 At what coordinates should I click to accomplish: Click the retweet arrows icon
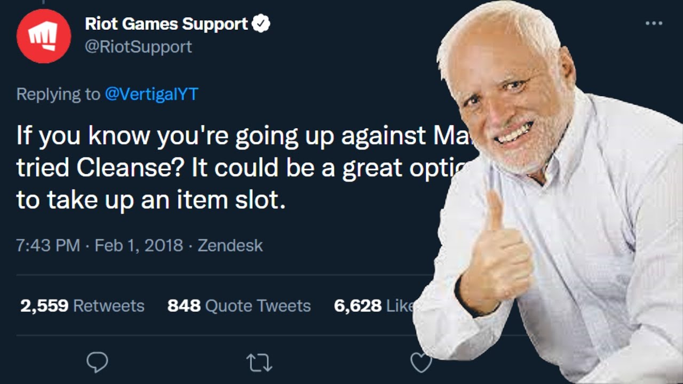click(259, 363)
